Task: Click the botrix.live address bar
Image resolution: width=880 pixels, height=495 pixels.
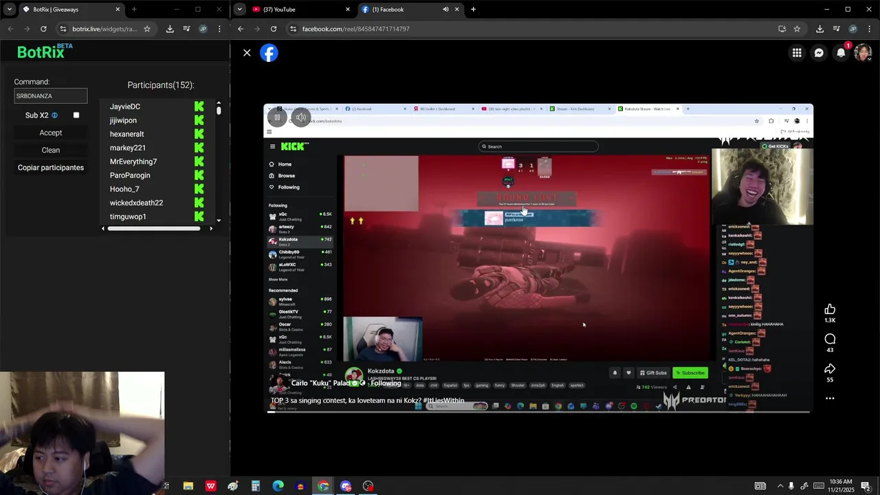Action: coord(103,29)
